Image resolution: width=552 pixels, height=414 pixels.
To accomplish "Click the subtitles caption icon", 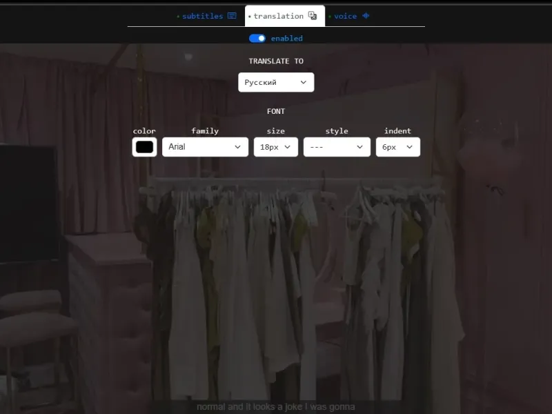I will 232,16.
